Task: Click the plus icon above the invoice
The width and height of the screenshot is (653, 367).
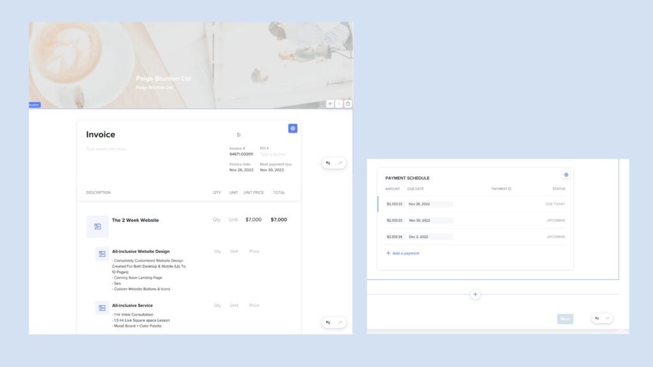Action: pyautogui.click(x=330, y=103)
